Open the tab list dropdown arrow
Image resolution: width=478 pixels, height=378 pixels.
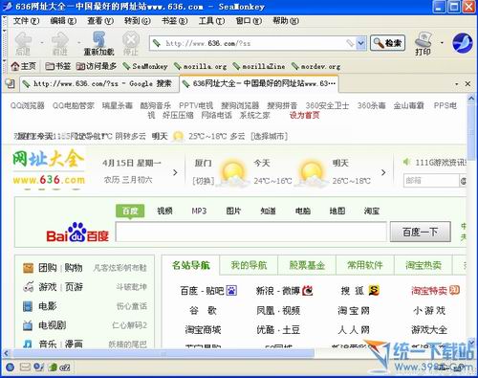(x=457, y=84)
